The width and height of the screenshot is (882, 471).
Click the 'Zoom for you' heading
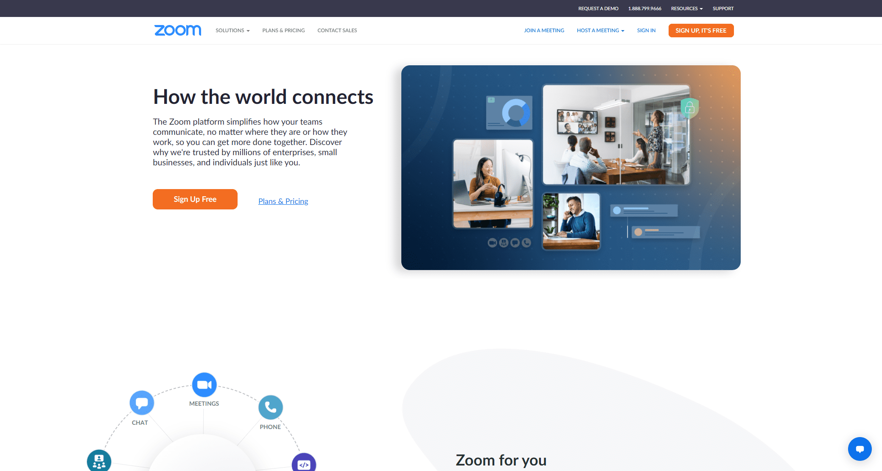(501, 460)
